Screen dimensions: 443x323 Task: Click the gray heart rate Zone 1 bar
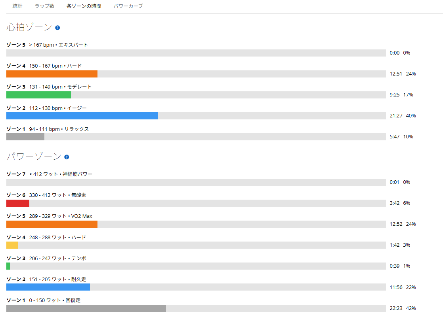pyautogui.click(x=25, y=137)
